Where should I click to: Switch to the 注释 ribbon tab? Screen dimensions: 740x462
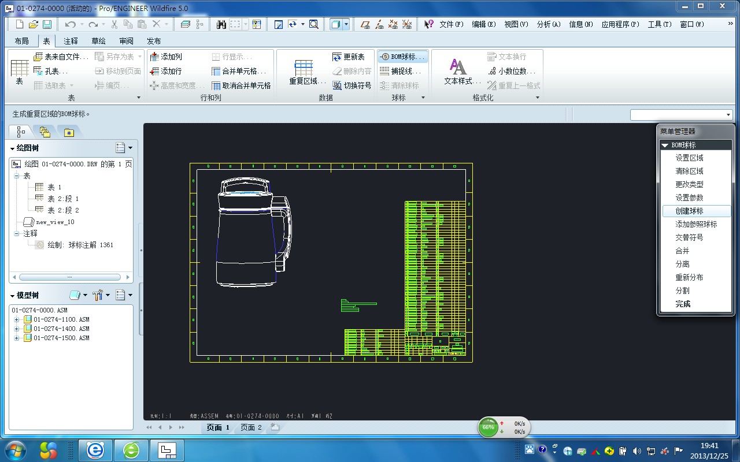[71, 41]
